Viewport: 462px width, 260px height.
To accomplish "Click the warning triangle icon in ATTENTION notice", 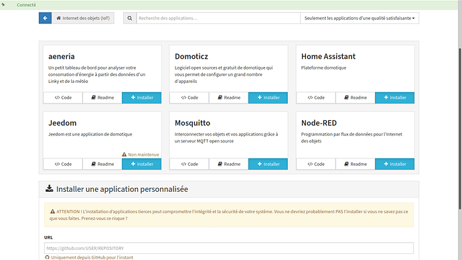I will pyautogui.click(x=52, y=211).
